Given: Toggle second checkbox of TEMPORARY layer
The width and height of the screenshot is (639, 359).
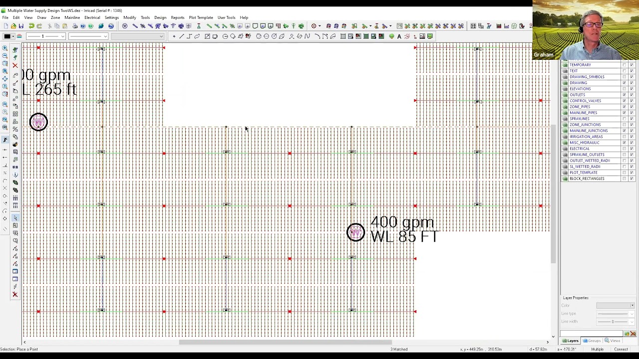Looking at the screenshot, I should coord(632,65).
